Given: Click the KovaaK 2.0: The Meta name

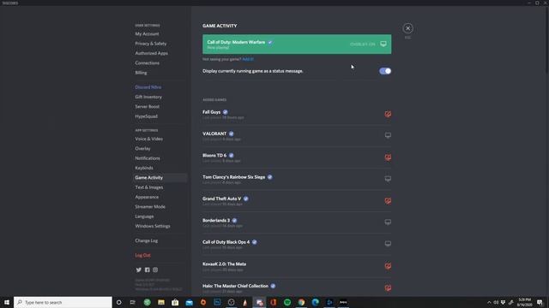Looking at the screenshot, I should click(x=224, y=264).
